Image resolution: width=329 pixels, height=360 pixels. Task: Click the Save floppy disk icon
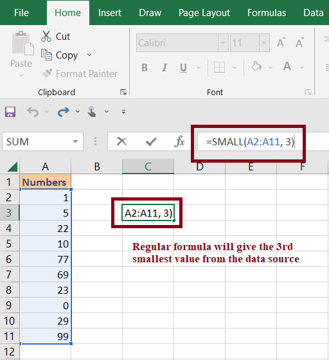click(x=10, y=112)
